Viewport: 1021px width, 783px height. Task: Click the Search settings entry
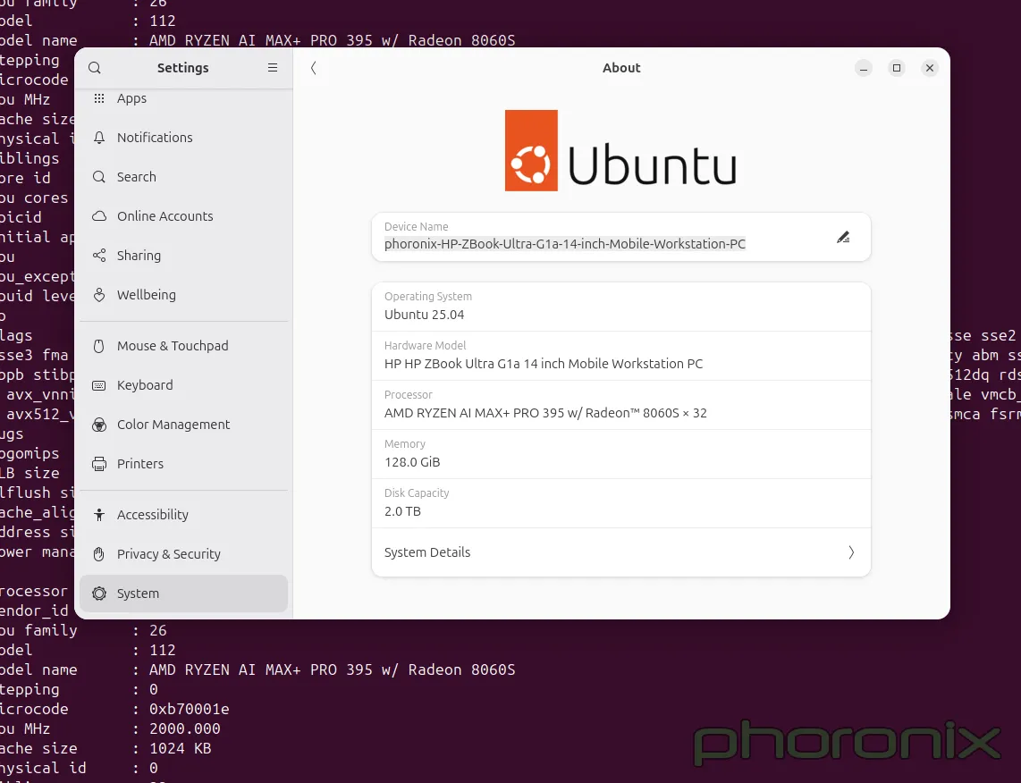pyautogui.click(x=137, y=177)
